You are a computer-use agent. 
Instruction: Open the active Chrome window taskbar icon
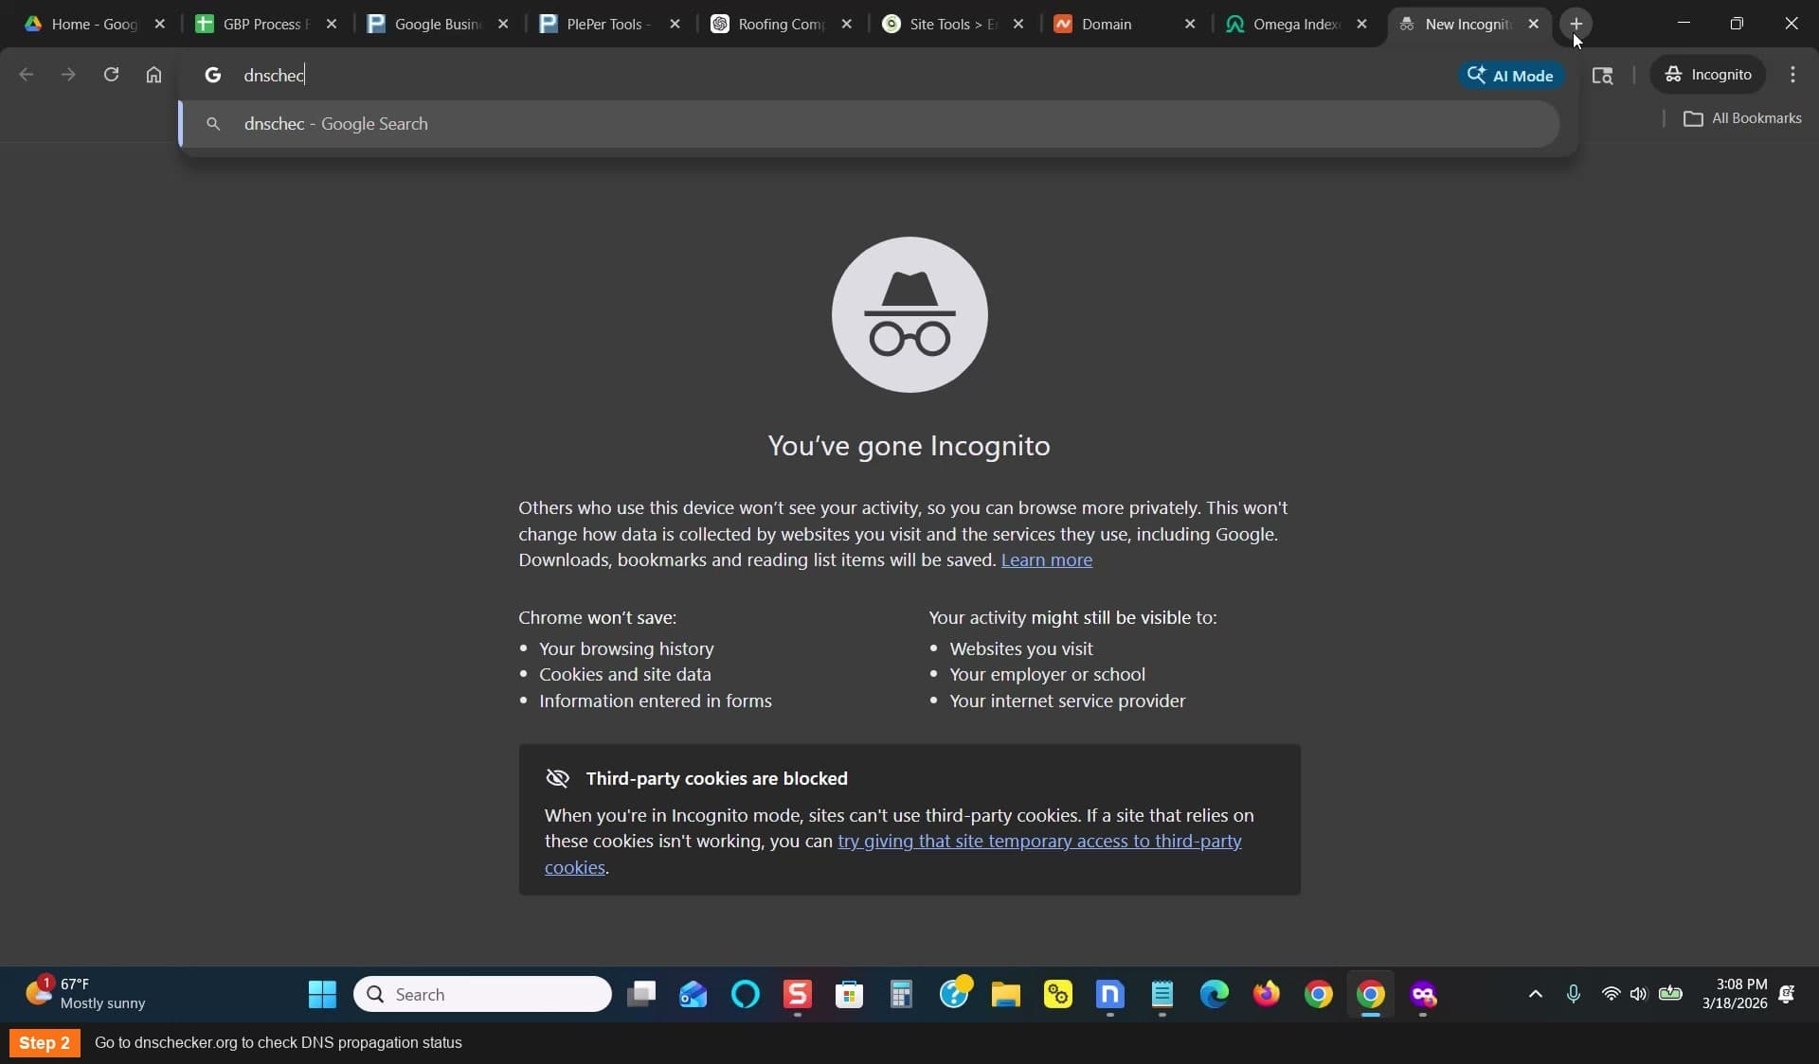pos(1370,994)
